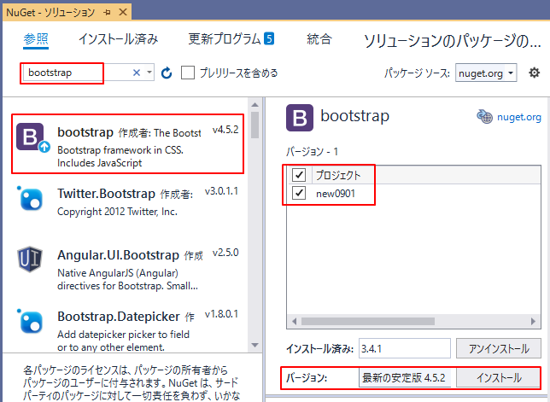Toggle include prerelease checkbox
The height and width of the screenshot is (402, 550).
coord(188,73)
